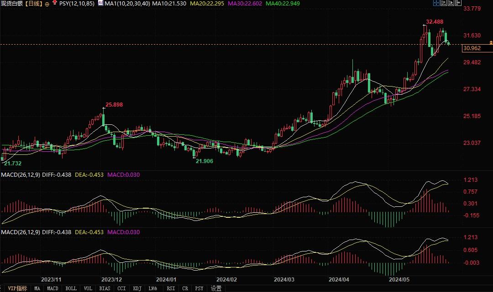Select the VOL indicator tab
493x292 pixels.
click(x=88, y=288)
